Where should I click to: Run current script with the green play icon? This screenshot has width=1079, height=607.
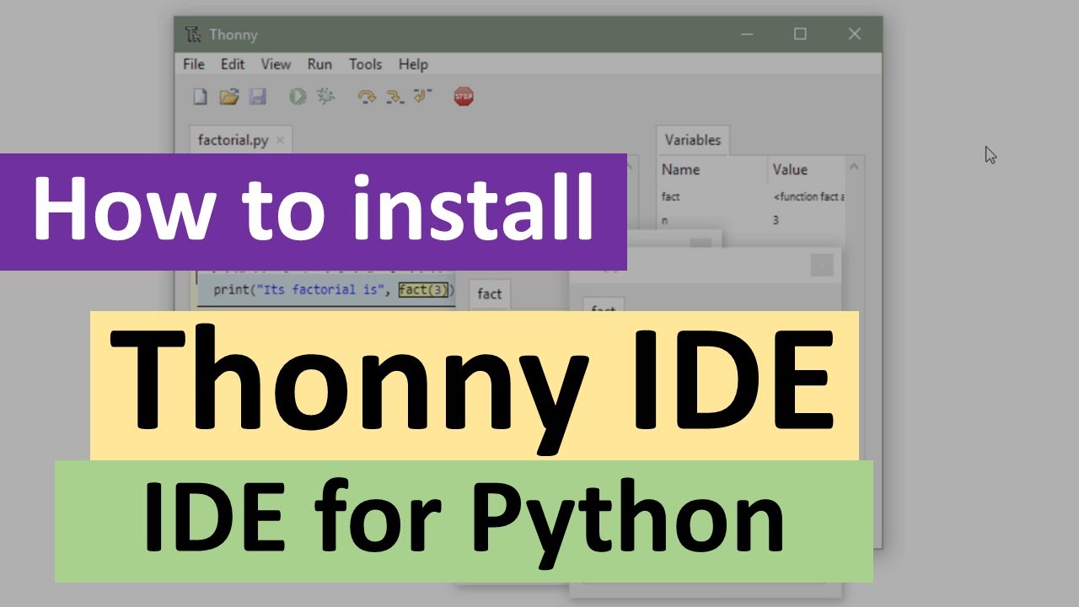[x=298, y=97]
